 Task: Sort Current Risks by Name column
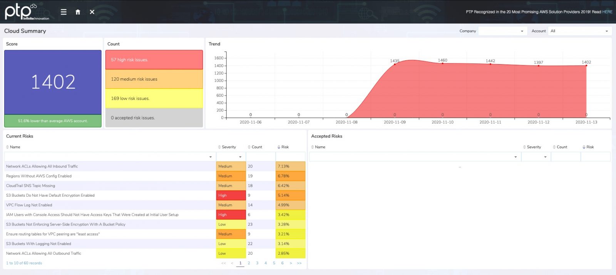tap(15, 147)
